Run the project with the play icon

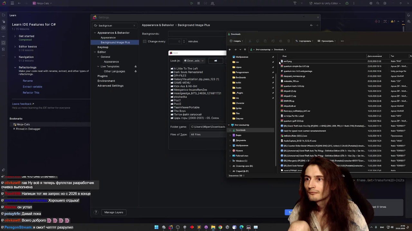coord(192,3)
